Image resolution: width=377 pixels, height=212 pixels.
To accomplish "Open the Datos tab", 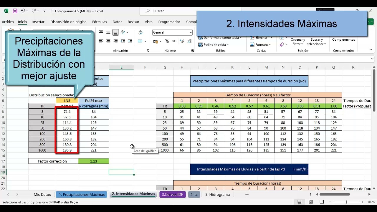I will (117, 22).
